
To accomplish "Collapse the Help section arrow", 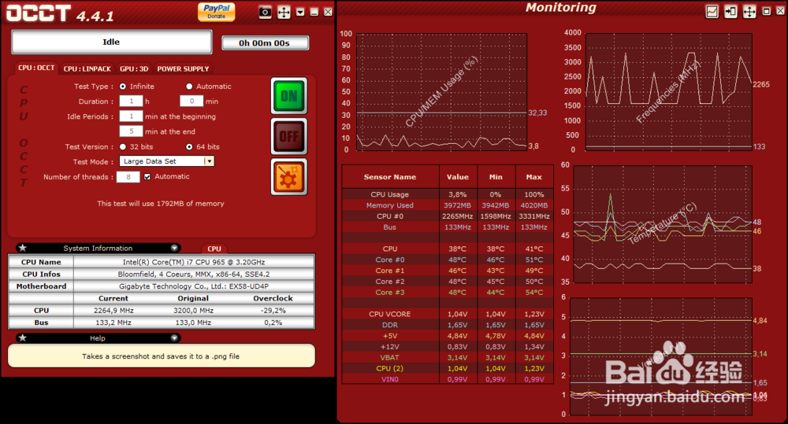I will click(174, 337).
